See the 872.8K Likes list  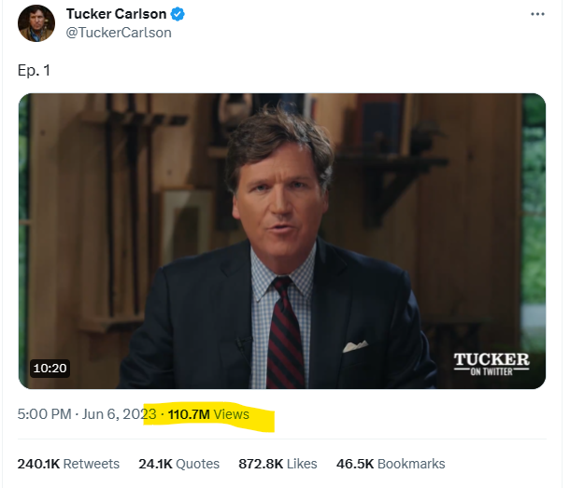(x=278, y=464)
